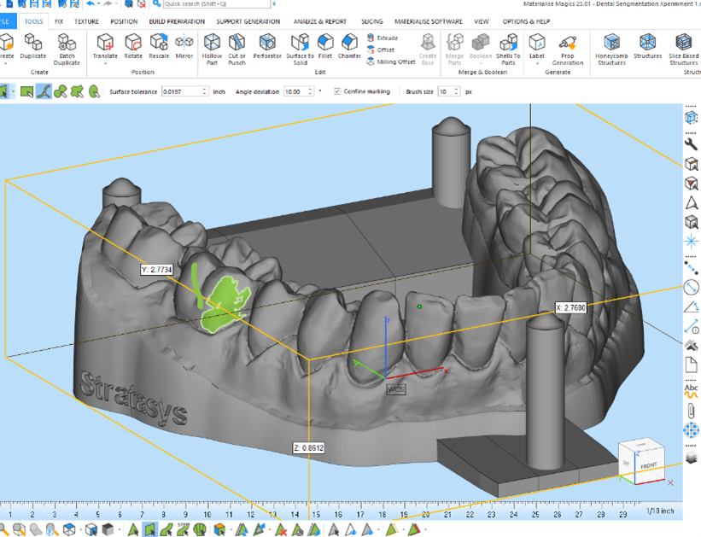Viewport: 701px width, 537px height.
Task: Switch to the Support Generation tab
Action: pos(248,21)
